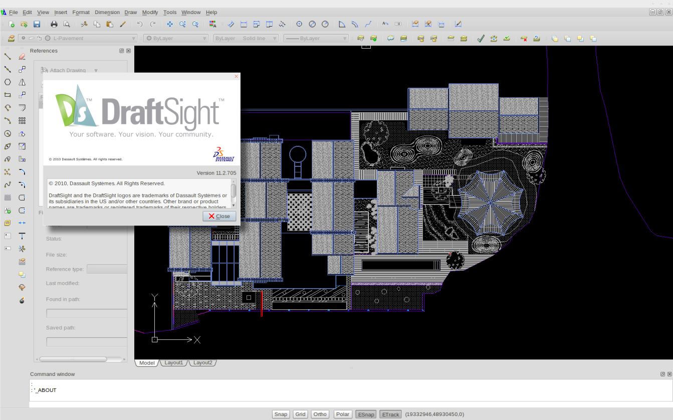Image resolution: width=673 pixels, height=420 pixels.
Task: Toggle Snap in the status bar
Action: [281, 414]
